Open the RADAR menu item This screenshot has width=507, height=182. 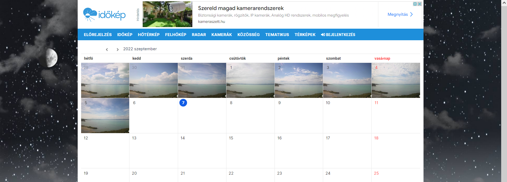click(199, 35)
